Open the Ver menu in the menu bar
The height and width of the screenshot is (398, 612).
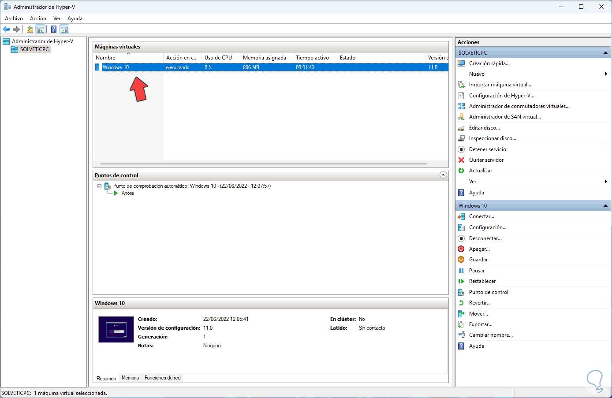[57, 19]
